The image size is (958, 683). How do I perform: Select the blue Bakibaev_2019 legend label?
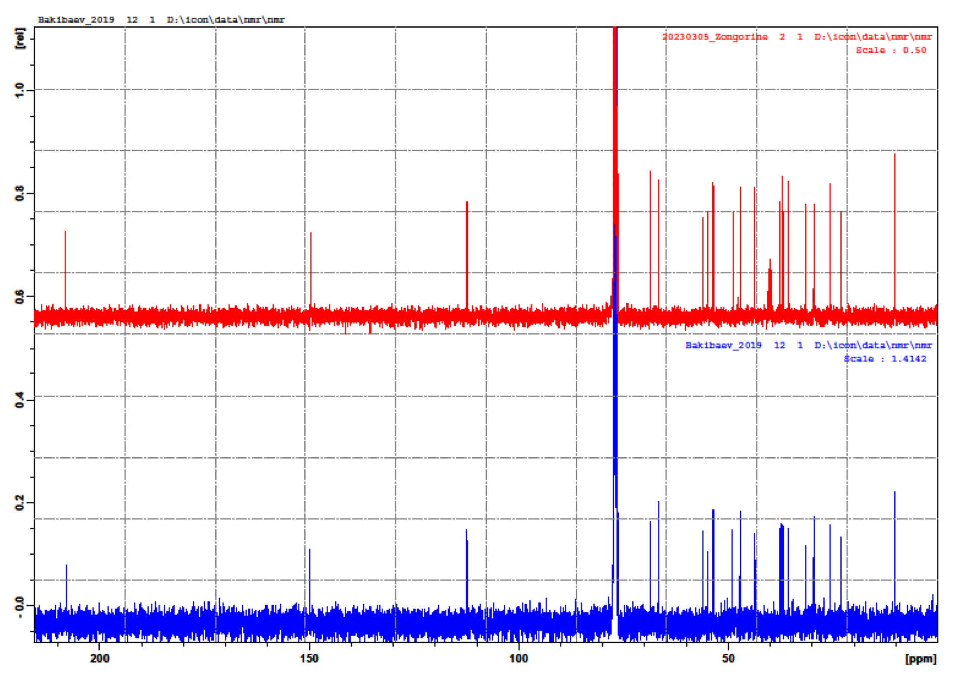[x=723, y=345]
